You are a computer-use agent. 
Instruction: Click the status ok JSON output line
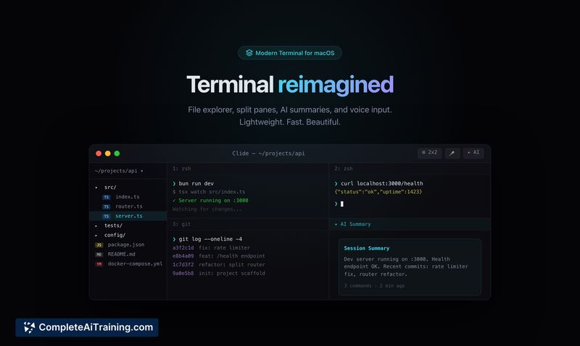[x=378, y=192]
